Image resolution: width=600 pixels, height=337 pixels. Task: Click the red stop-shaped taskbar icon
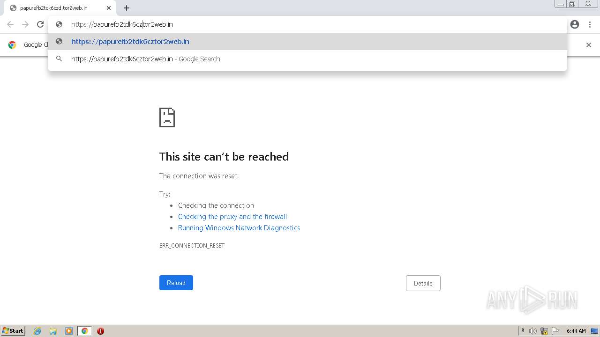tap(100, 331)
